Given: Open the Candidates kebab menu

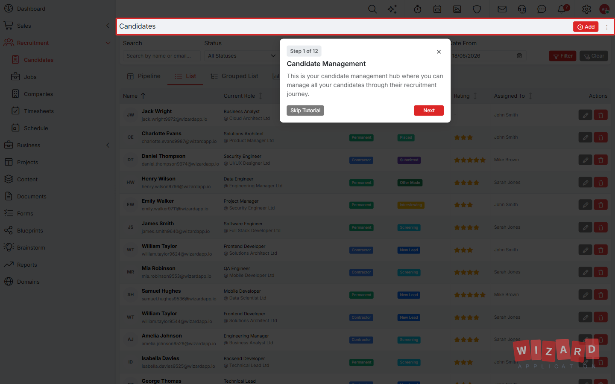Looking at the screenshot, I should [606, 27].
